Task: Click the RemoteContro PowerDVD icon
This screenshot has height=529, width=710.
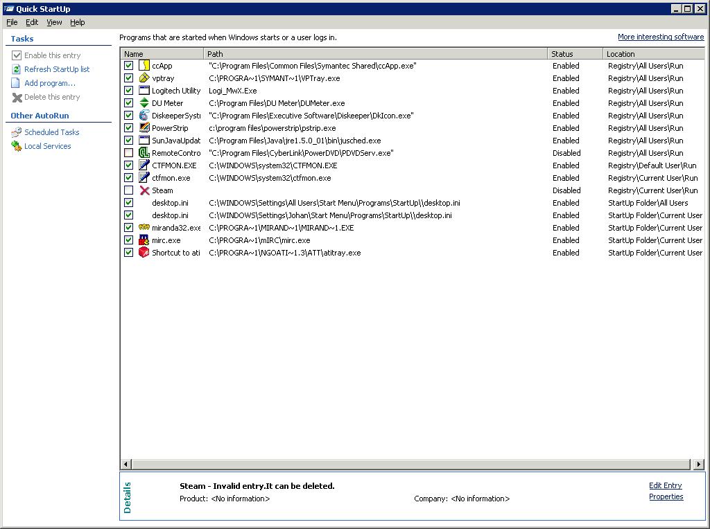Action: [144, 153]
